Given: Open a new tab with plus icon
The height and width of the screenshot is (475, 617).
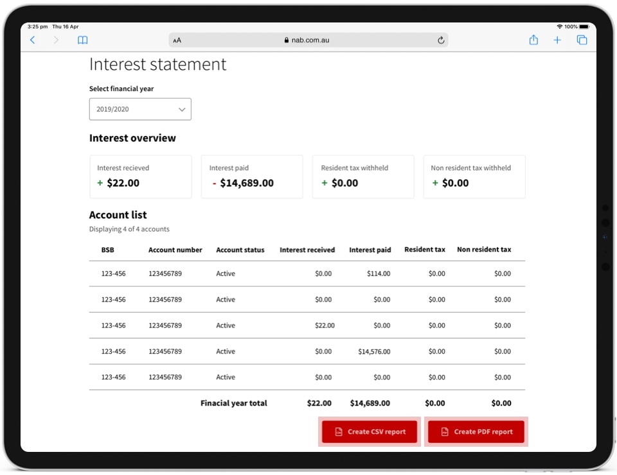Looking at the screenshot, I should click(557, 40).
